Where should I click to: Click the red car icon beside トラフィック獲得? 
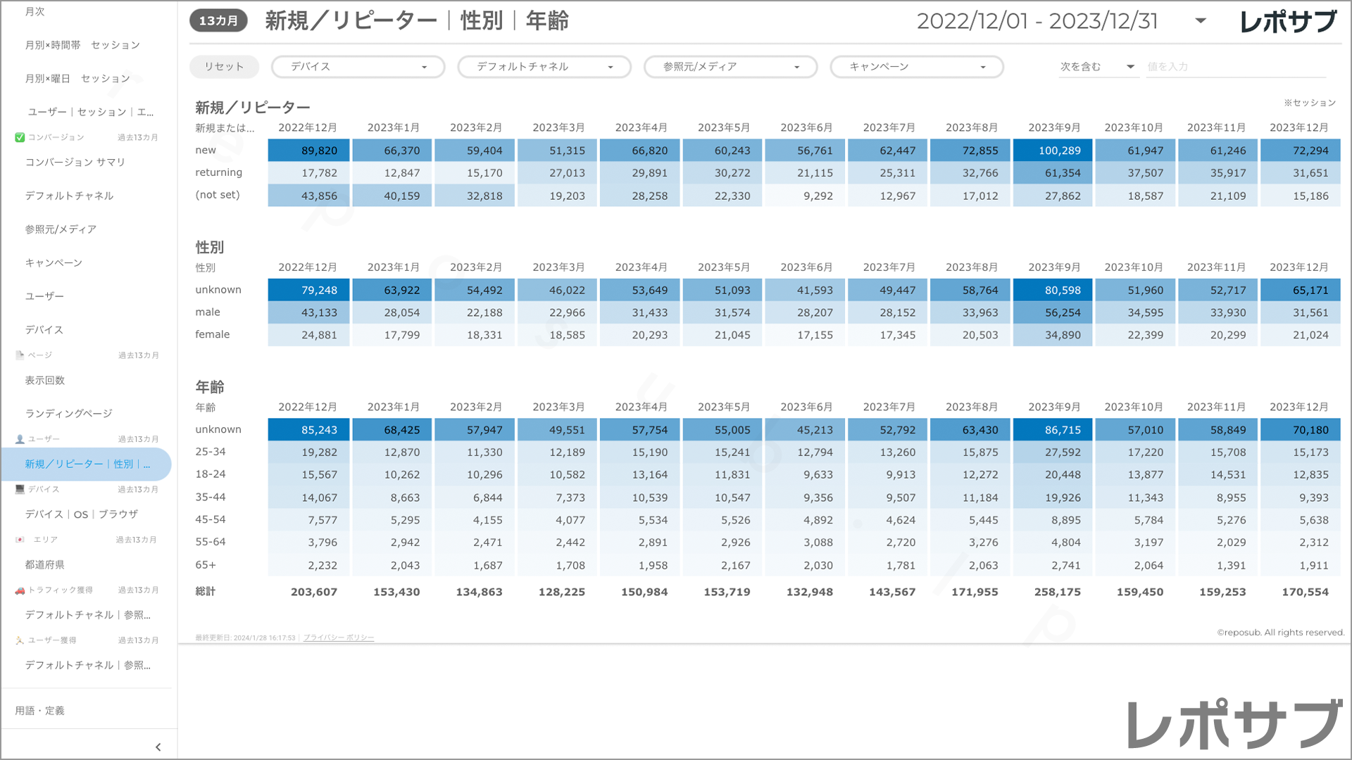click(20, 590)
